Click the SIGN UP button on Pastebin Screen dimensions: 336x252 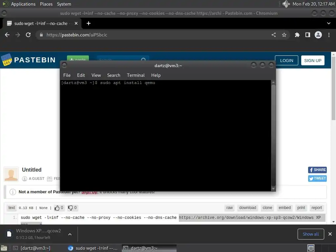tap(313, 60)
